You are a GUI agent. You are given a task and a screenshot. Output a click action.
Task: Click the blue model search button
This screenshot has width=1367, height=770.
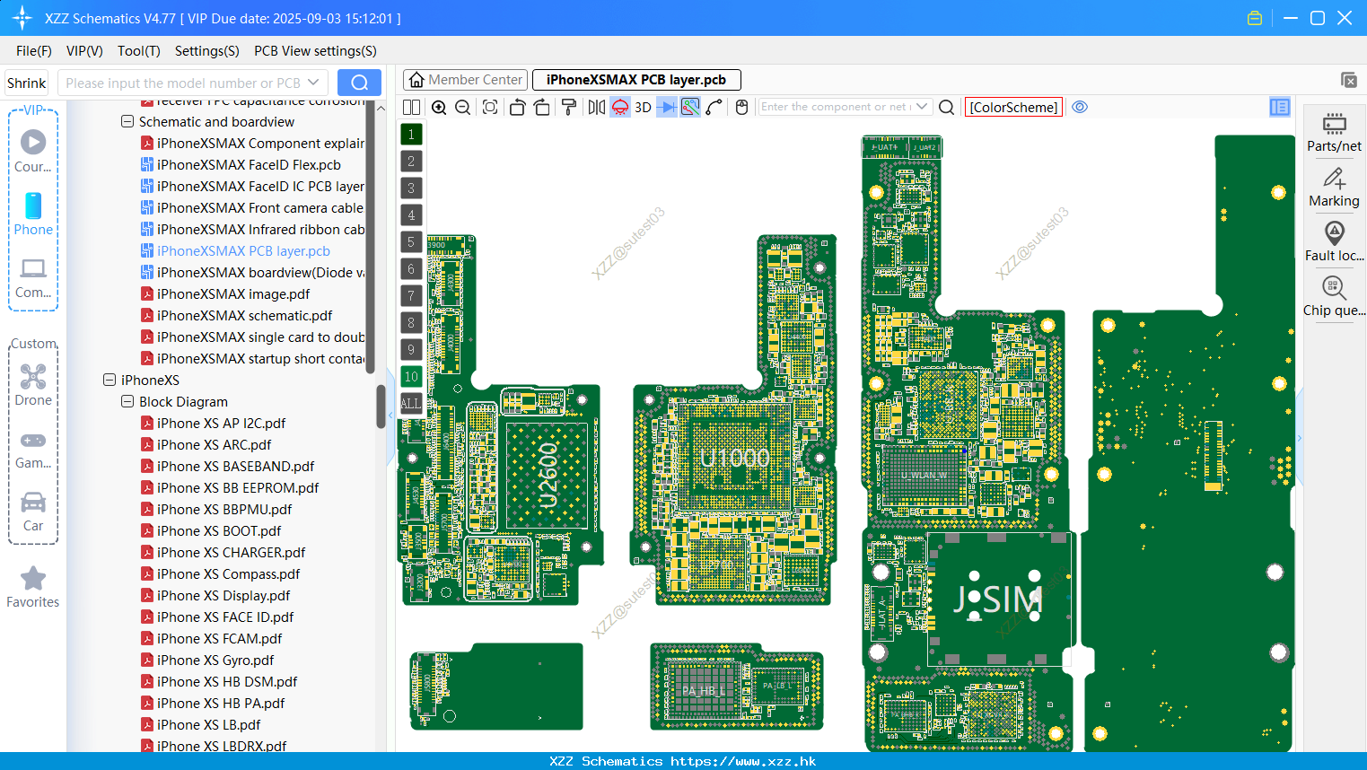tap(359, 83)
